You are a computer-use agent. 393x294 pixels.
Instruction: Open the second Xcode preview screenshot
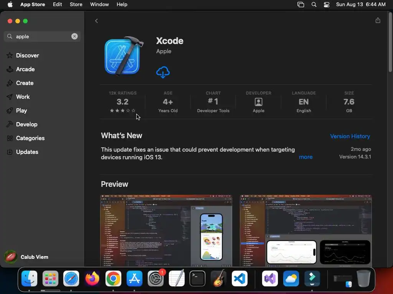(306, 231)
